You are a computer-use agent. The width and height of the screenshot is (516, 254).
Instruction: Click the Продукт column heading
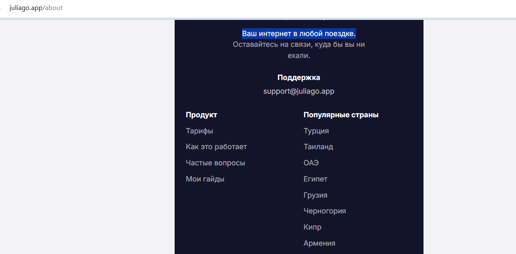click(x=202, y=115)
